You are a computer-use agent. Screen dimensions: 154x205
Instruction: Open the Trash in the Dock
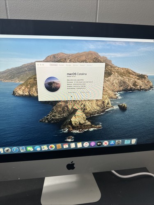[134, 141]
